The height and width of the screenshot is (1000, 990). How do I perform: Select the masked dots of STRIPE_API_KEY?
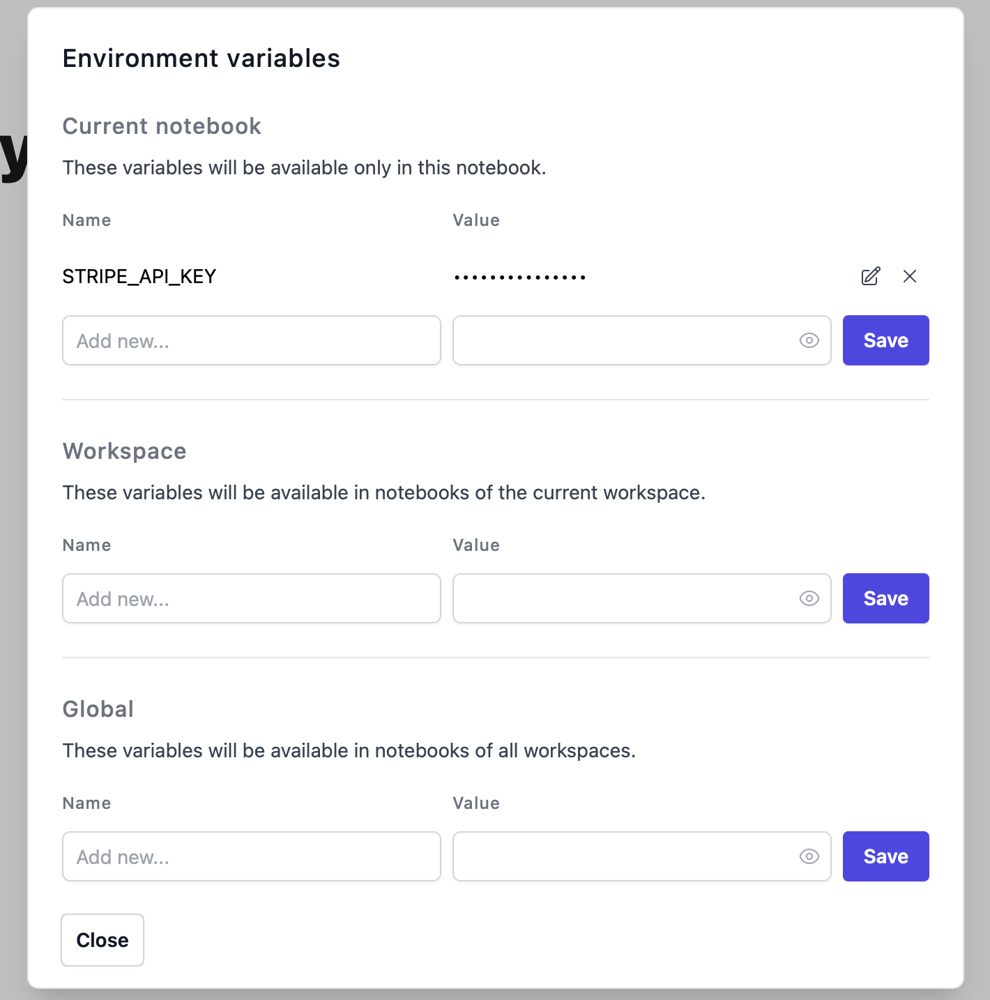click(519, 276)
